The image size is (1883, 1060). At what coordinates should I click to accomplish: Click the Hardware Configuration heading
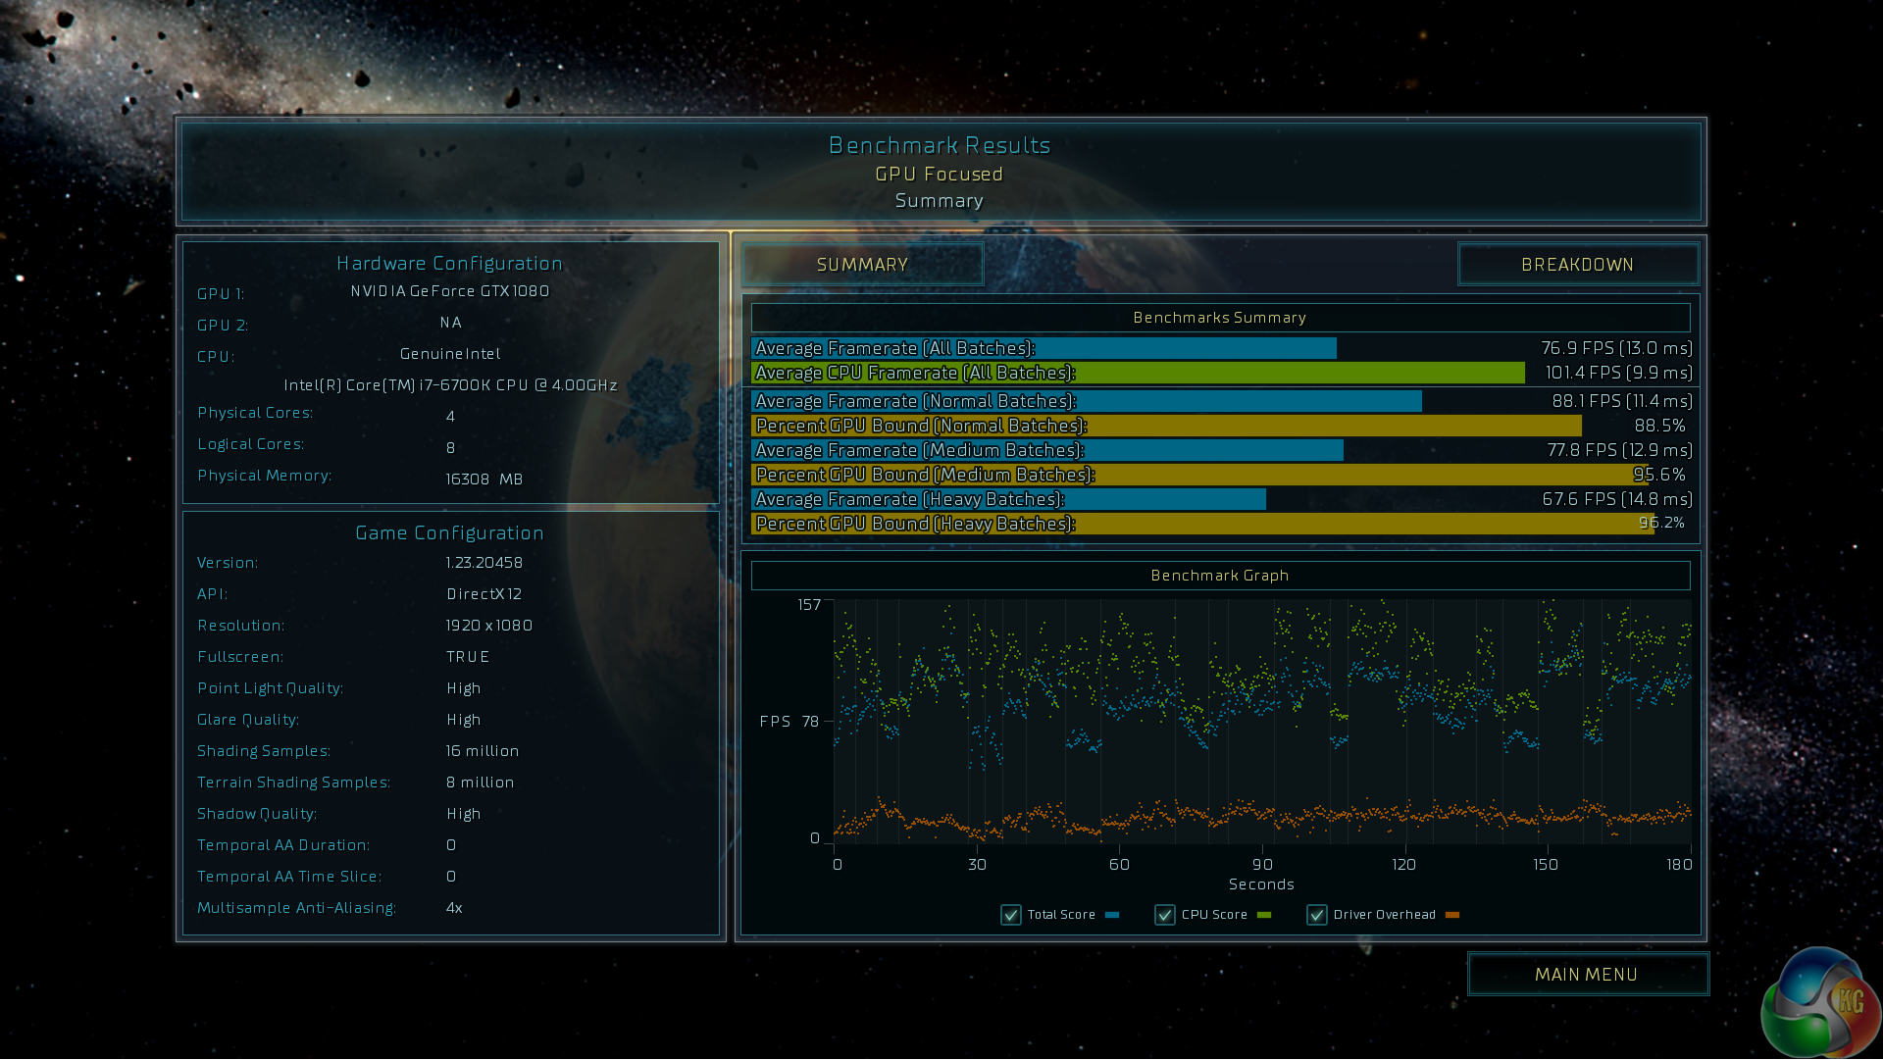(449, 264)
